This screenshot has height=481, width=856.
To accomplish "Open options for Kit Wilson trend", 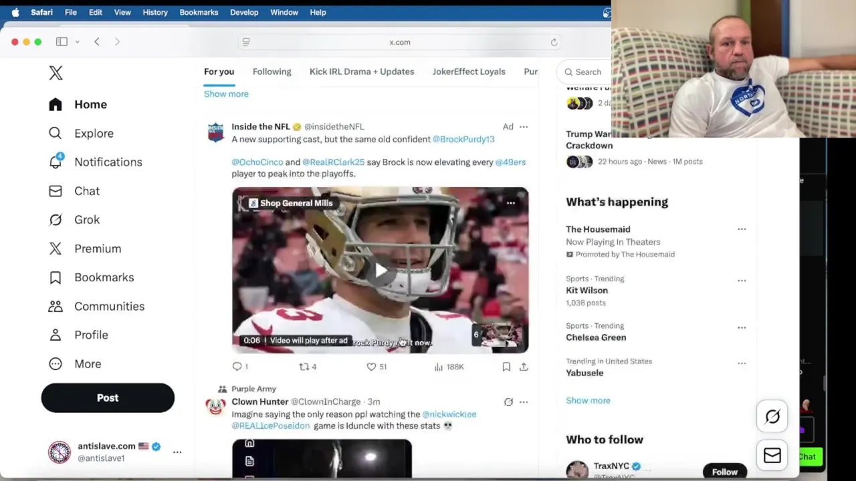I will [742, 281].
